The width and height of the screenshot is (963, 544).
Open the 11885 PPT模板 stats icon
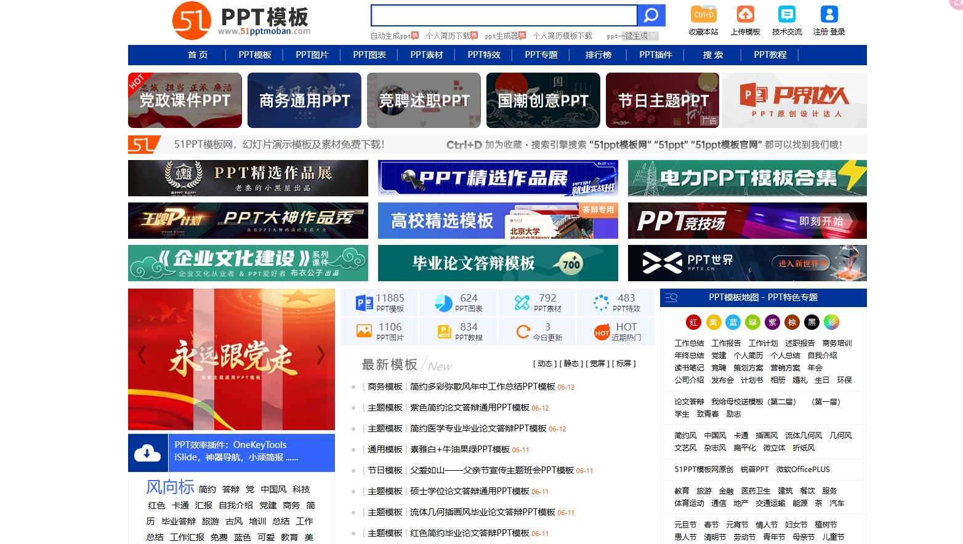(x=365, y=303)
